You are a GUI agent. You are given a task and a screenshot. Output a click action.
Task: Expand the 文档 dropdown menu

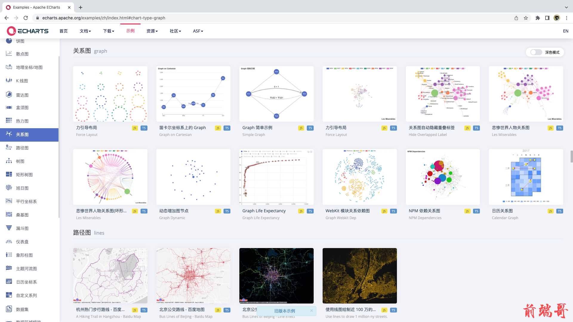click(85, 31)
